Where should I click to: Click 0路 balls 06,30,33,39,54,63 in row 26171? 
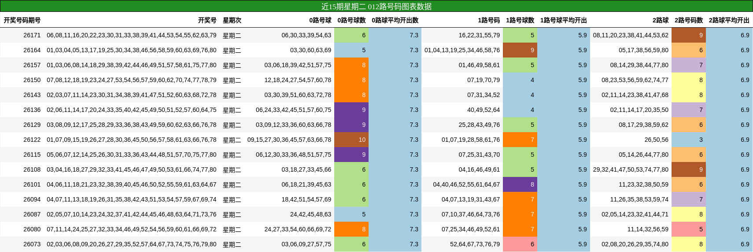point(306,35)
